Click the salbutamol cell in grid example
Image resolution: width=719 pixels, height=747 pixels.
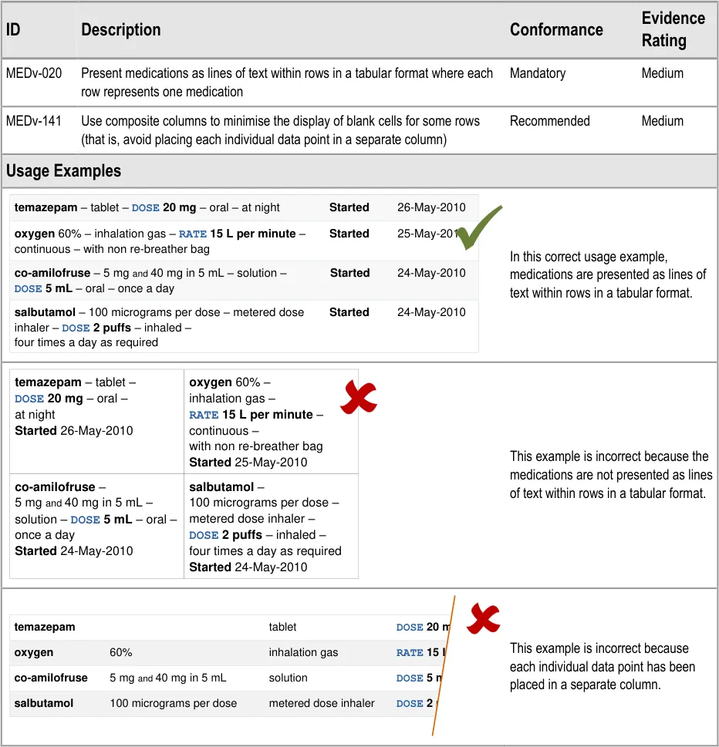coord(271,527)
